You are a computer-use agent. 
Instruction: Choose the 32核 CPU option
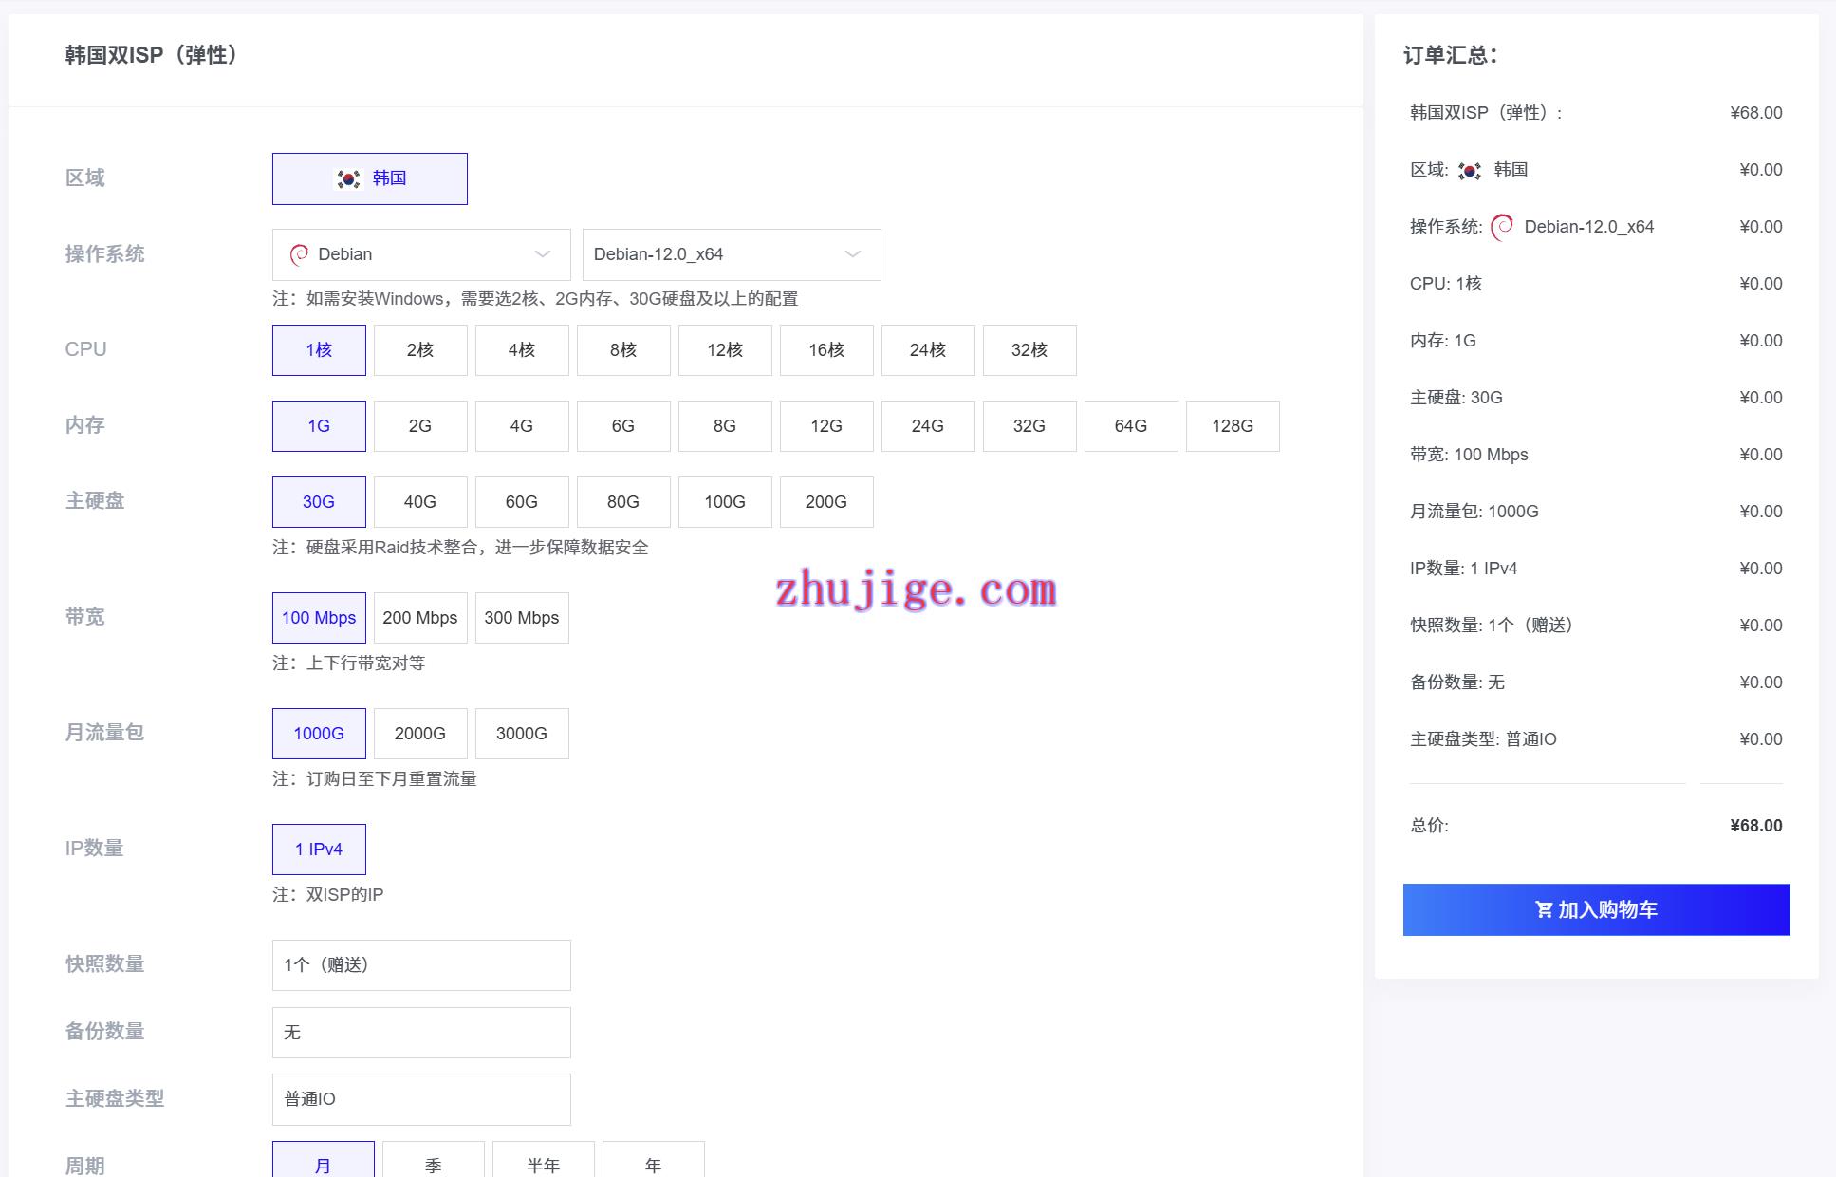pos(1029,350)
